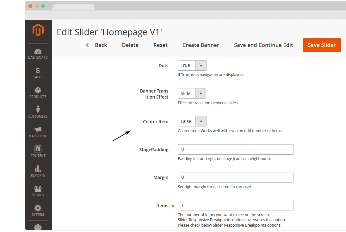Go back with the Back arrow button
This screenshot has height=232, width=346.
(x=96, y=45)
